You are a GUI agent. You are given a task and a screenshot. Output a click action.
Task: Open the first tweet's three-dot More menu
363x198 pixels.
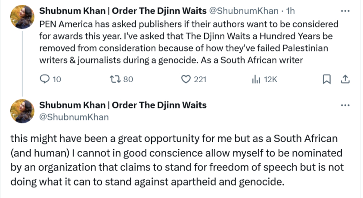345,11
